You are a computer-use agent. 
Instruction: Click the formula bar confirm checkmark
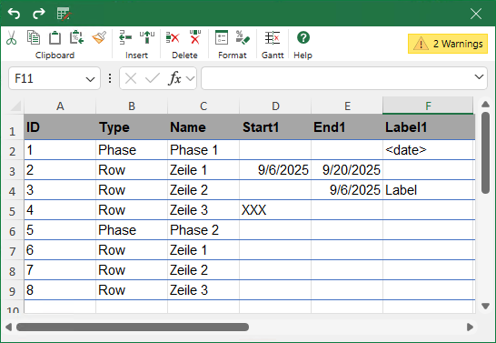tap(152, 78)
